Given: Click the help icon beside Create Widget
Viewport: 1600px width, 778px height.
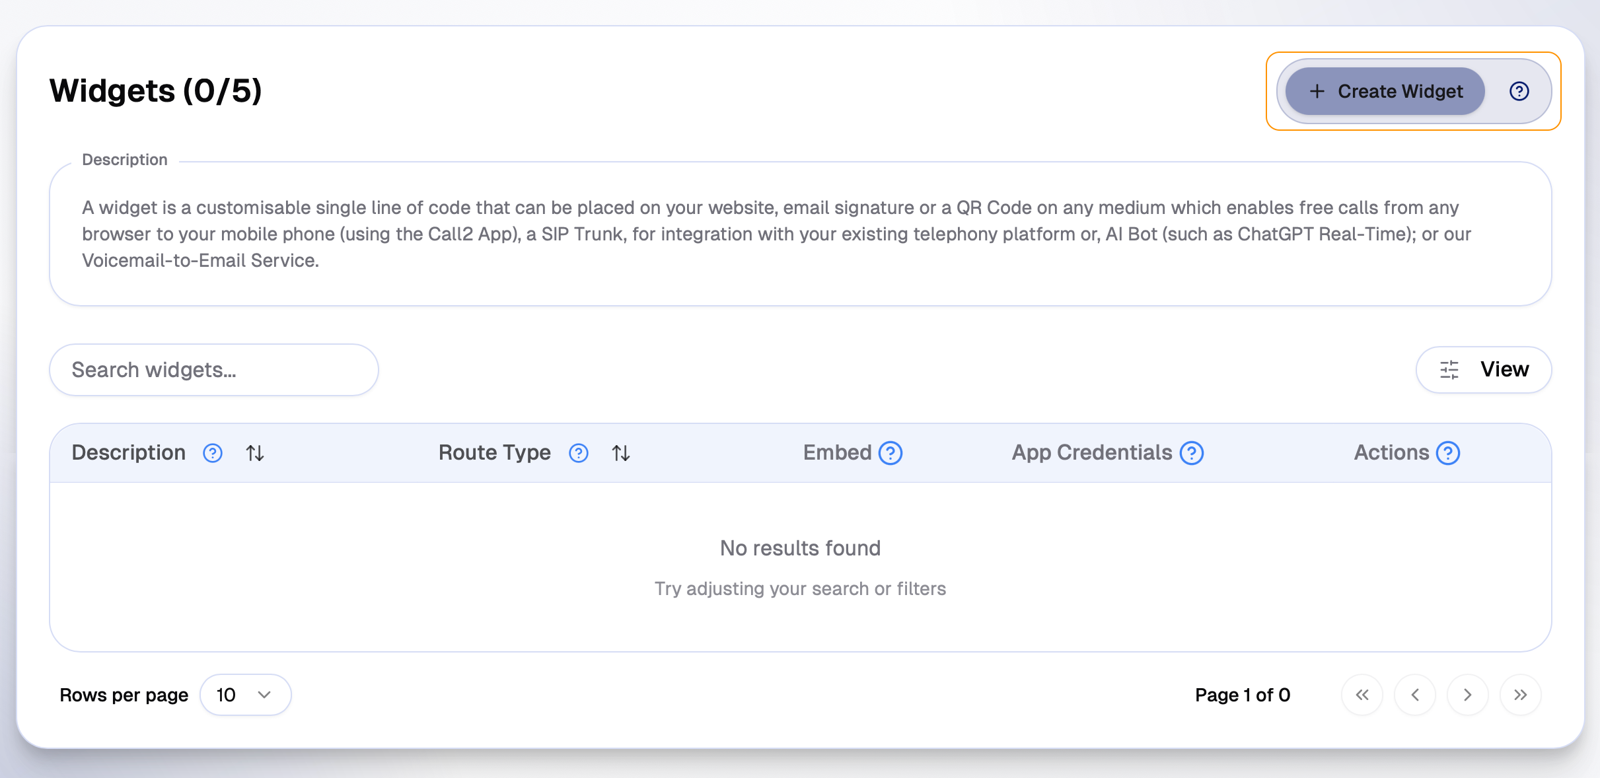Looking at the screenshot, I should click(1519, 91).
